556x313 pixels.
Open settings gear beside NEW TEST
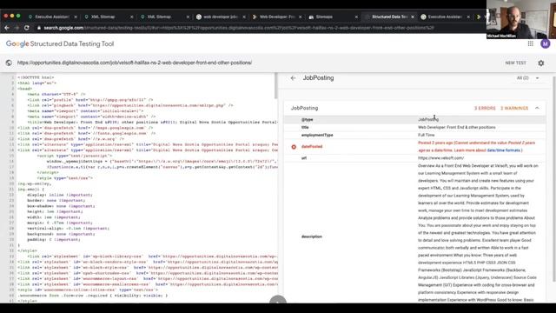pyautogui.click(x=540, y=63)
